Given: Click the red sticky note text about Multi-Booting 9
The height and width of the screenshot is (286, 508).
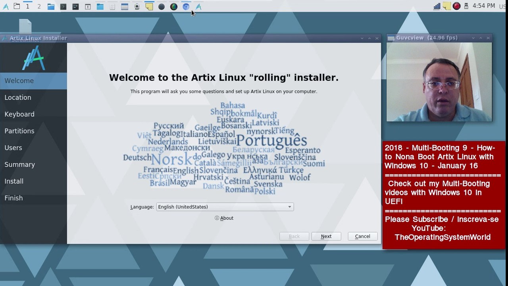Looking at the screenshot, I should tap(440, 157).
